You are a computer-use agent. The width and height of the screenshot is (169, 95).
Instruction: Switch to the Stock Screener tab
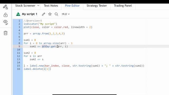25,6
